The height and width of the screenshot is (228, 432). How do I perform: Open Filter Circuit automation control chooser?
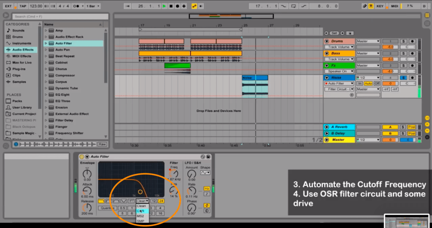click(x=339, y=89)
